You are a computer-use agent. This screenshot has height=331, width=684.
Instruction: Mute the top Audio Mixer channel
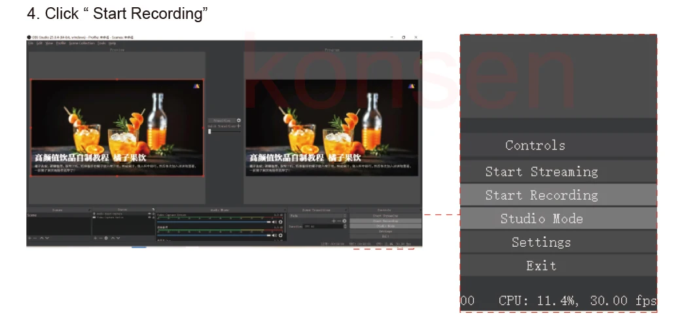(274, 222)
